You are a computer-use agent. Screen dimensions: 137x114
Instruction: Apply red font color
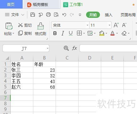112,33
